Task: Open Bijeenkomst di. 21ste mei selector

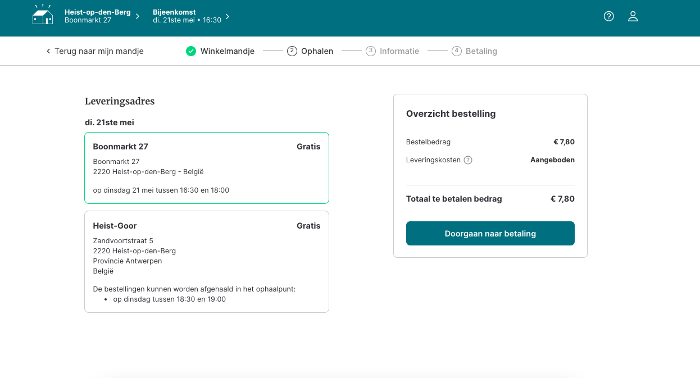Action: coord(191,16)
